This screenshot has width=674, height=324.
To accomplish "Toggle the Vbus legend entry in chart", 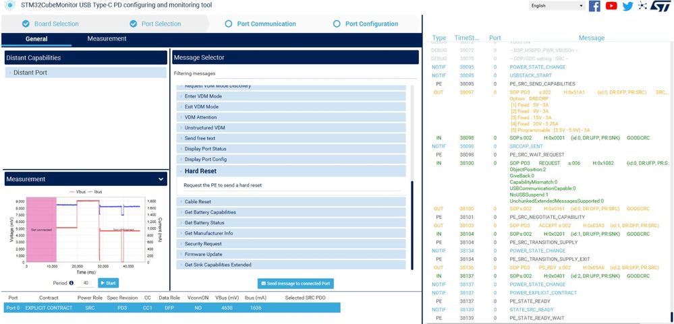I will click(78, 192).
